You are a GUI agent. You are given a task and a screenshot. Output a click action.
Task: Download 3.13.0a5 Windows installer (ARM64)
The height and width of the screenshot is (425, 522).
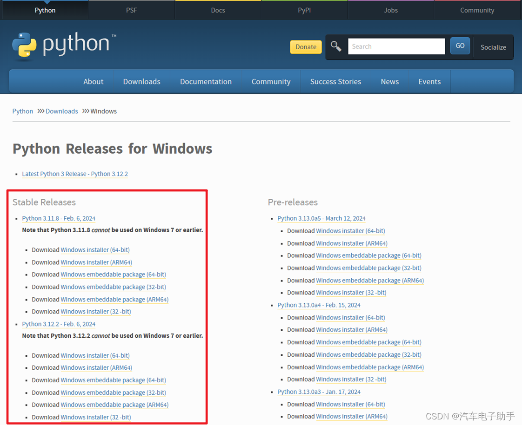tap(352, 243)
